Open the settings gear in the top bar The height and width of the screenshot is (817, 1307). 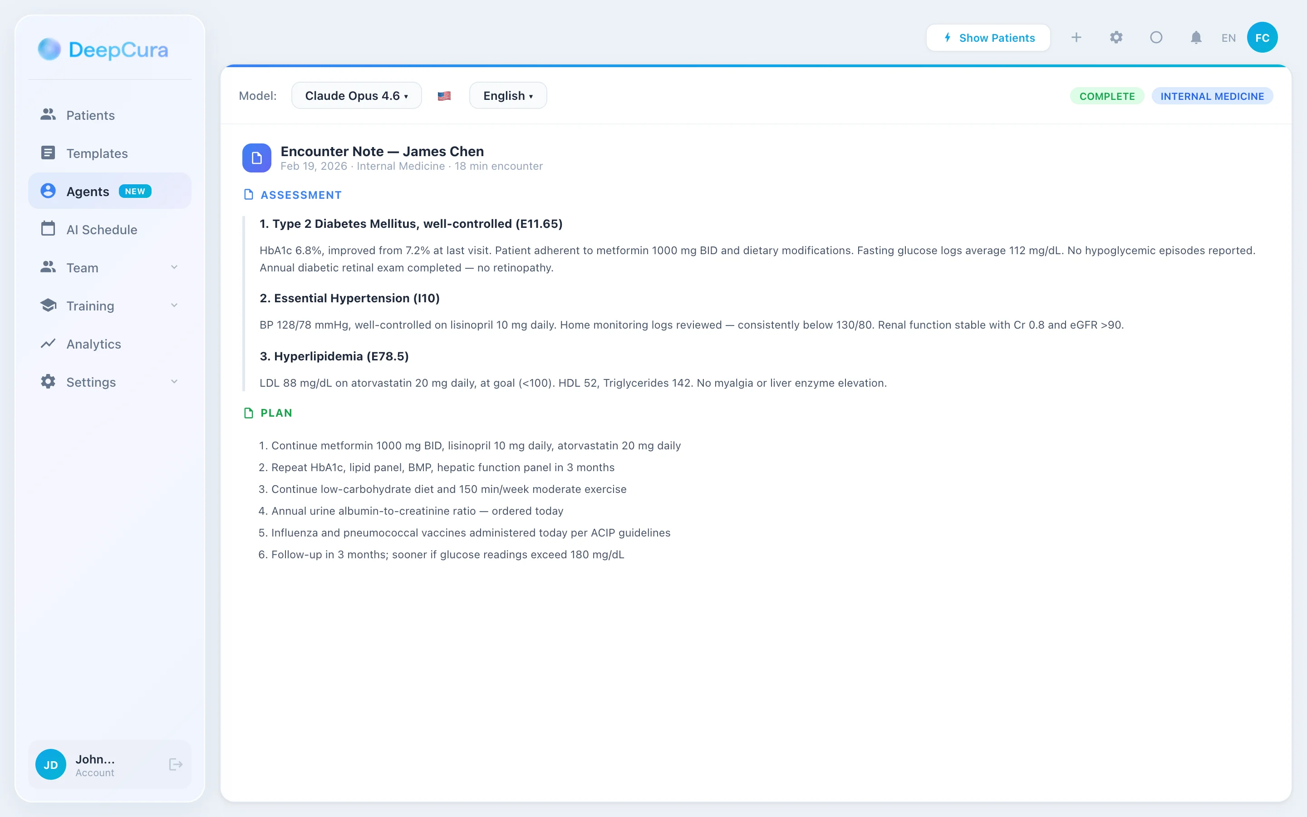(x=1116, y=37)
